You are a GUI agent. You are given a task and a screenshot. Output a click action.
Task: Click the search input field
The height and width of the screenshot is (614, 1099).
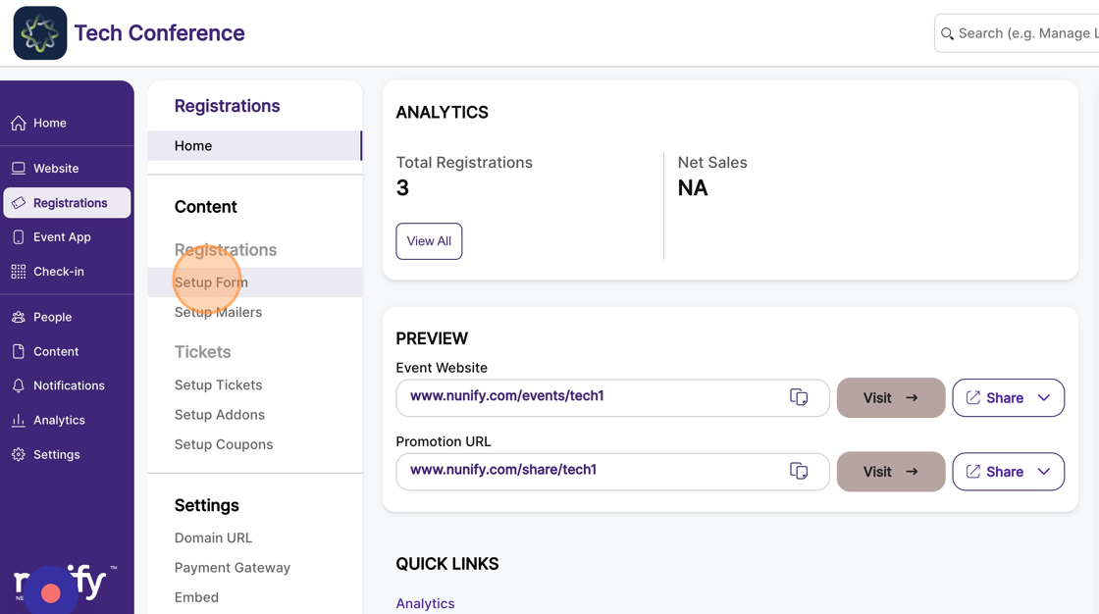pos(1017,33)
